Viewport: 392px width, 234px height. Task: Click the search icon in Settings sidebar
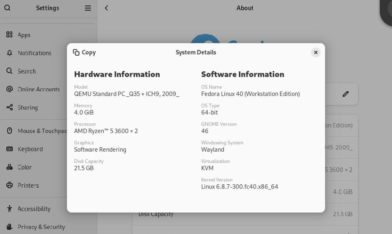7,8
